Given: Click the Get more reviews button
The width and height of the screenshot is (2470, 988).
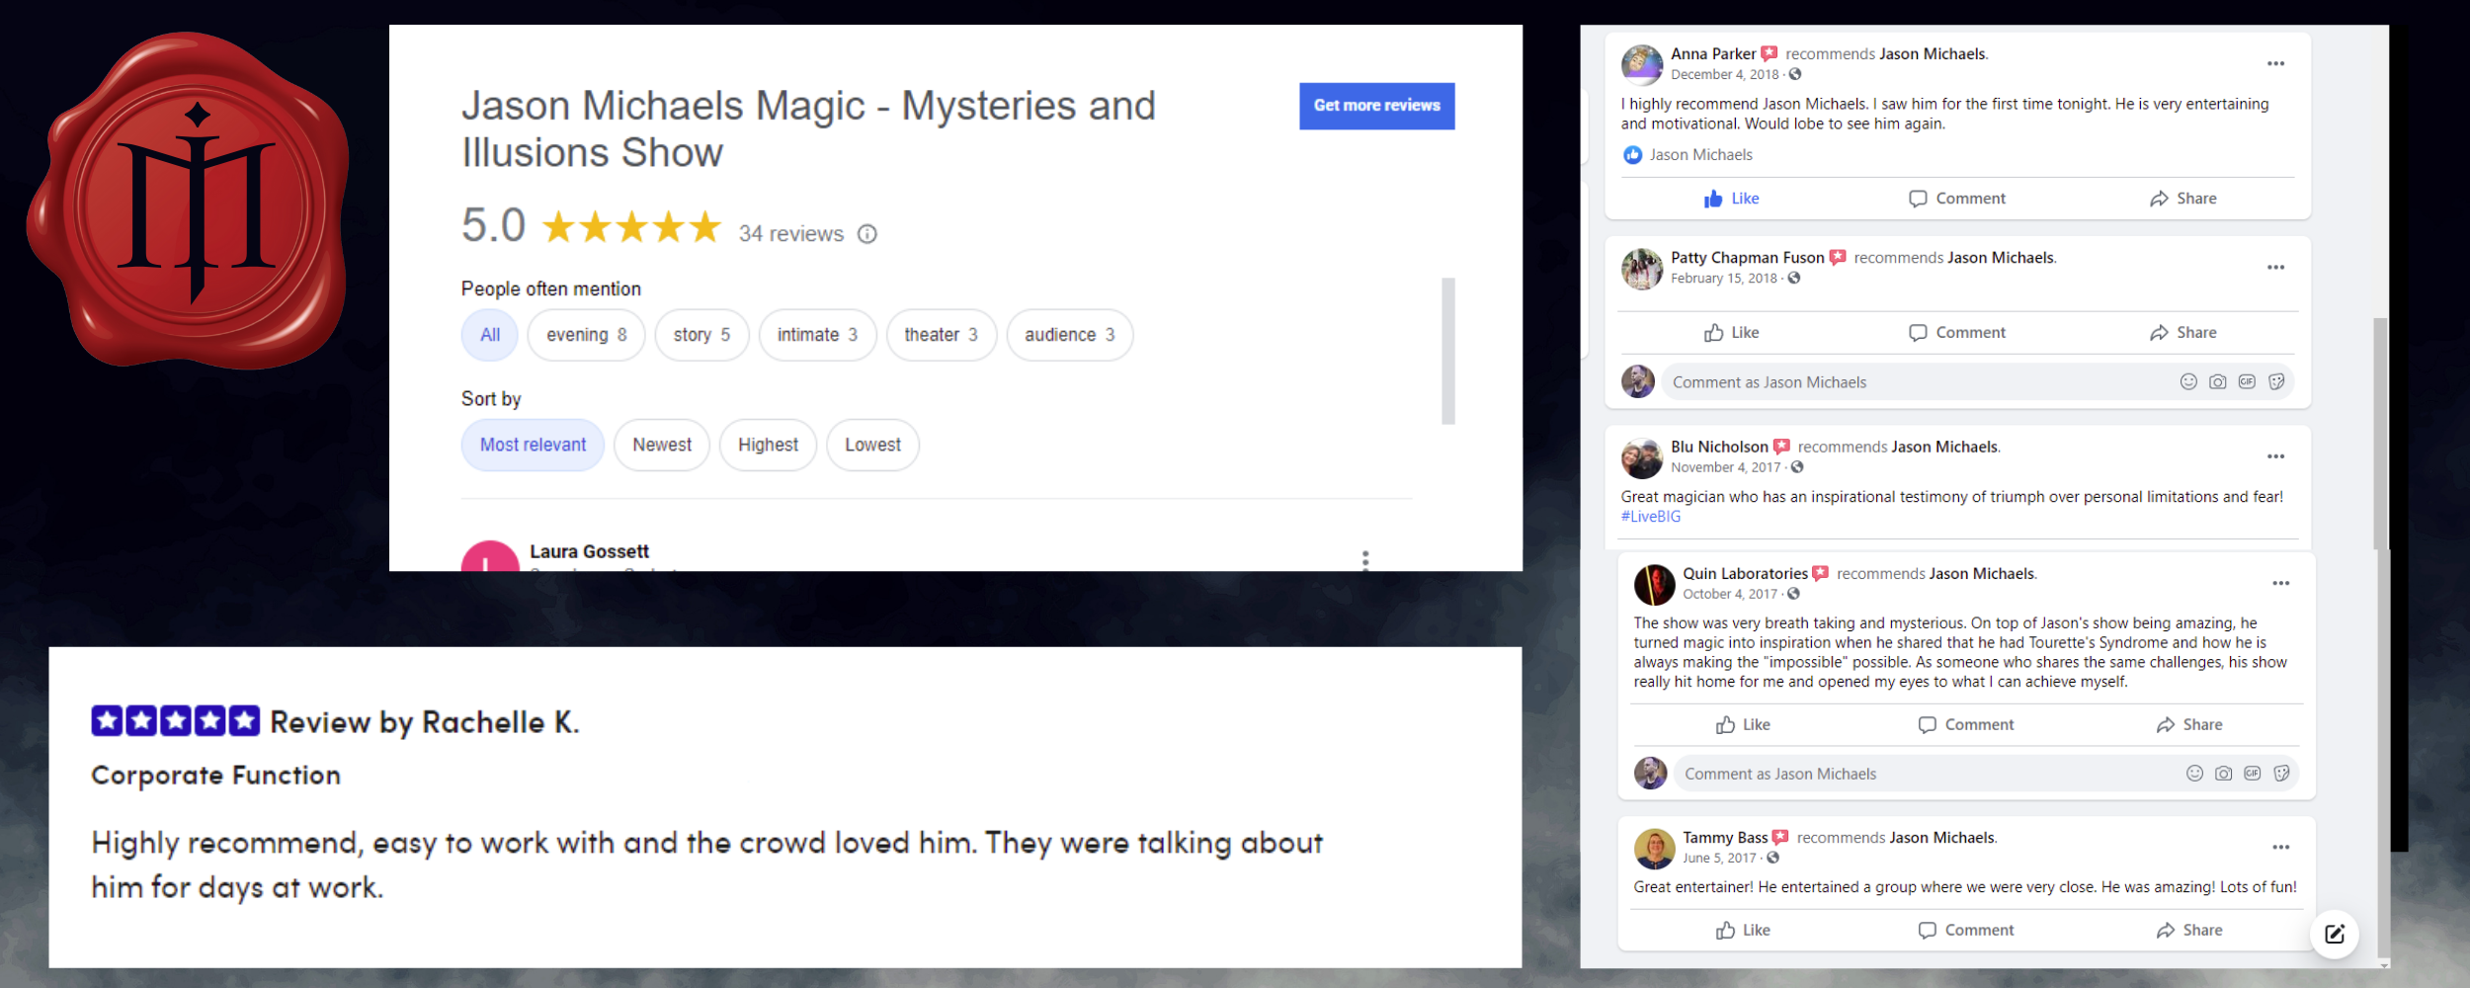Looking at the screenshot, I should 1376,106.
